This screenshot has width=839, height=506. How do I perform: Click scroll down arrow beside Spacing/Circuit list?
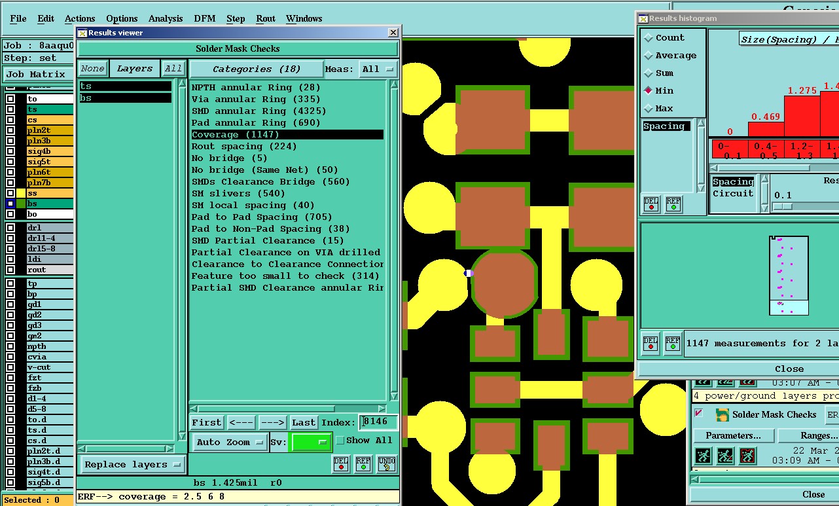pos(765,208)
